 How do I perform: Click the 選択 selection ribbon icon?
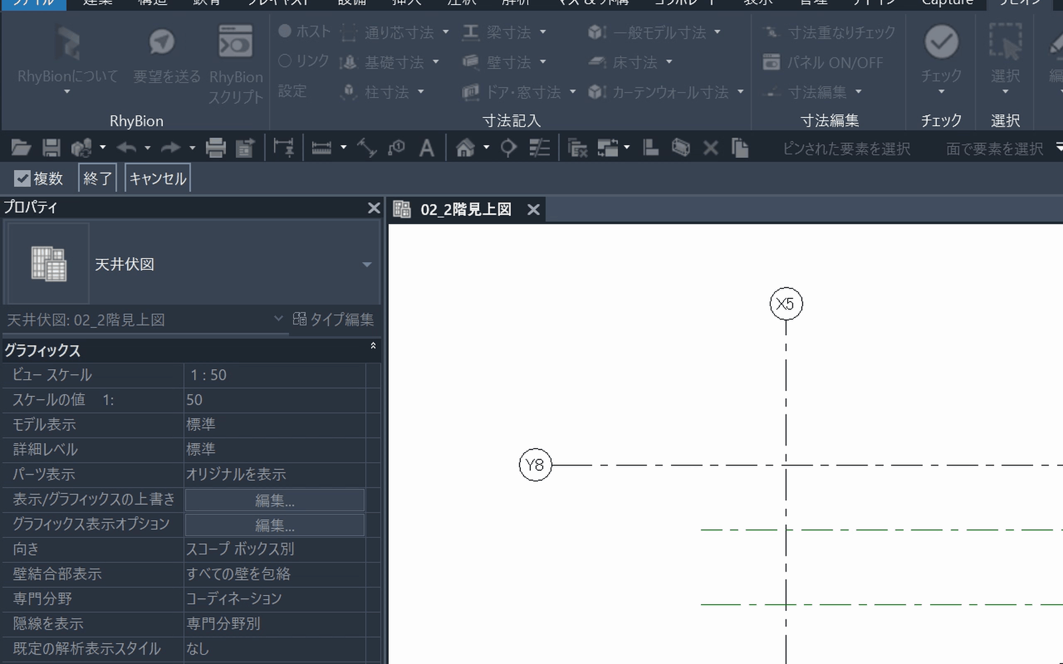point(1005,42)
